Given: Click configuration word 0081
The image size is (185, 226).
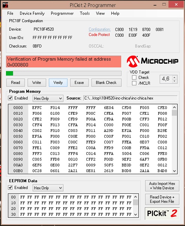Looking at the screenshot, I should point(159,30).
